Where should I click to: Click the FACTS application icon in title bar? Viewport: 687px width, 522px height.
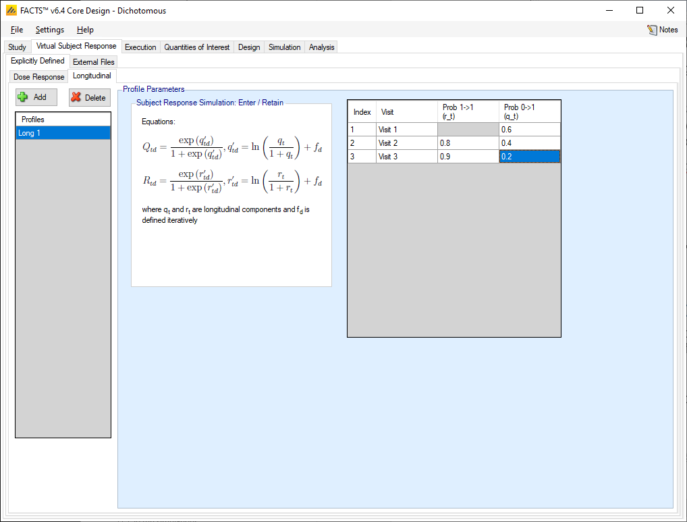(x=11, y=10)
